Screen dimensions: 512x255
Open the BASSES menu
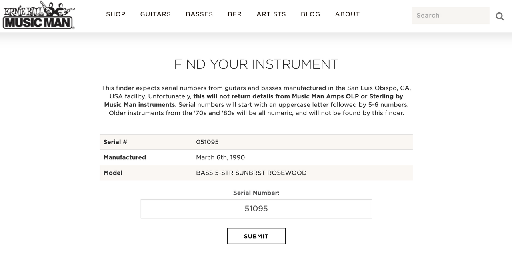199,14
